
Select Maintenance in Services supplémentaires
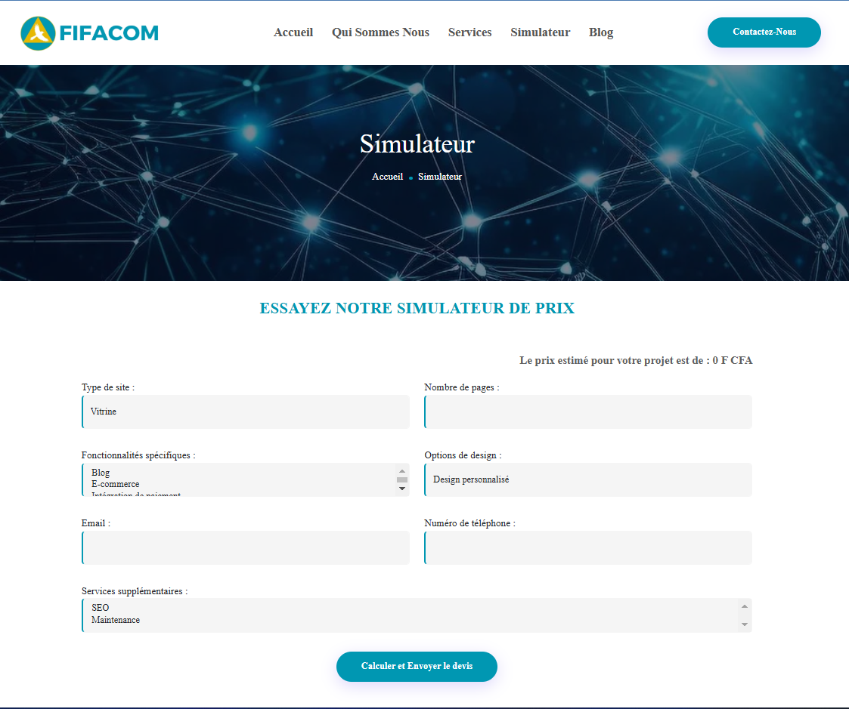[116, 620]
